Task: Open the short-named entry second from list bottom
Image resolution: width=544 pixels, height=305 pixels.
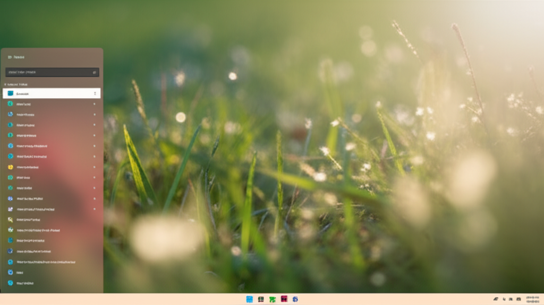Action: coord(20,272)
